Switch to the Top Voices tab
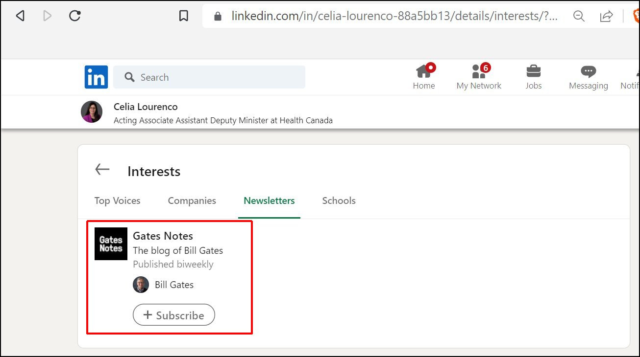Image resolution: width=640 pixels, height=357 pixels. [x=117, y=201]
